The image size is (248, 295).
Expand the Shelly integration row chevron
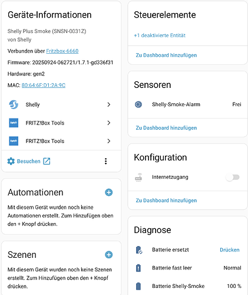tap(109, 104)
